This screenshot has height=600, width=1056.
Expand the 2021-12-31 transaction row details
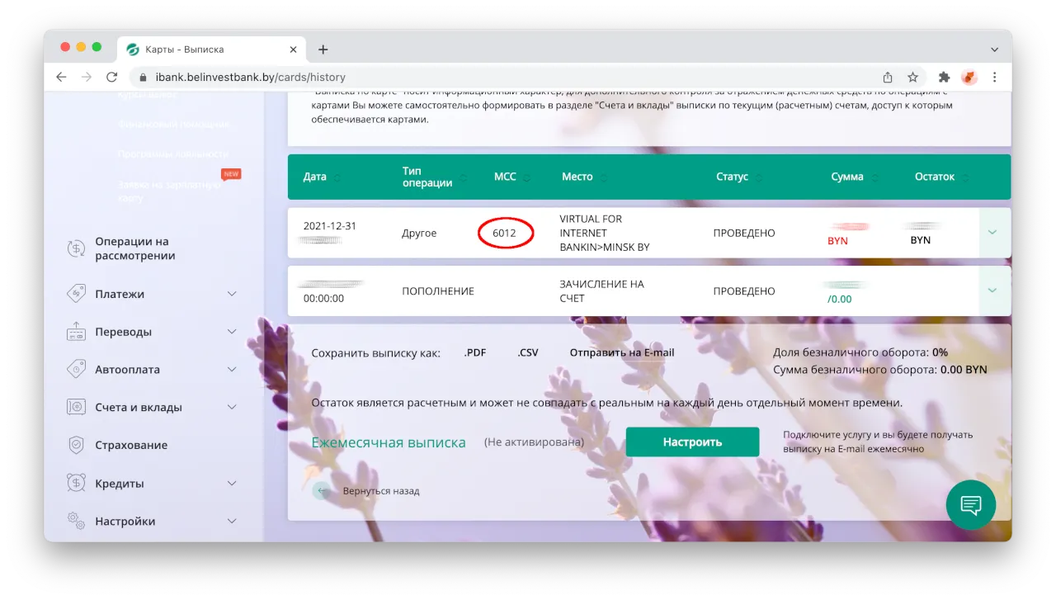992,232
